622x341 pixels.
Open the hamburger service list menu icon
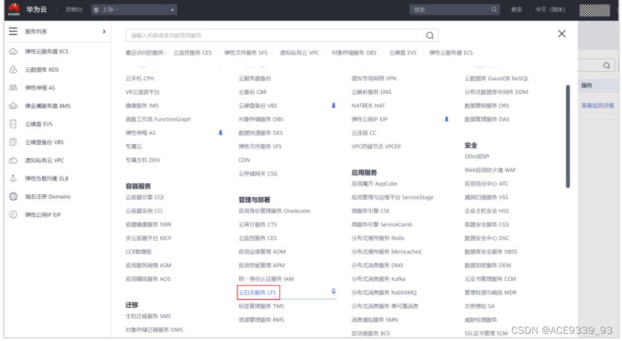(13, 31)
